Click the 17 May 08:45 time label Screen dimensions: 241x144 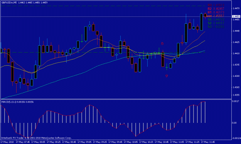(69, 142)
